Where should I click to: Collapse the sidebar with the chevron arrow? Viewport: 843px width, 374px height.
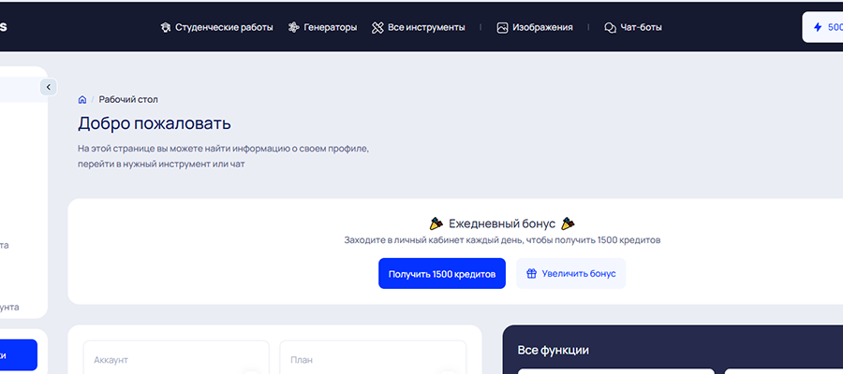click(x=49, y=87)
